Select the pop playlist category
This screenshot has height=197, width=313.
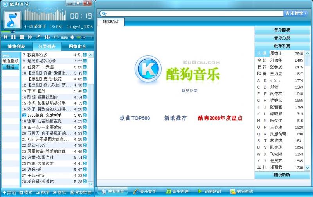point(11,55)
